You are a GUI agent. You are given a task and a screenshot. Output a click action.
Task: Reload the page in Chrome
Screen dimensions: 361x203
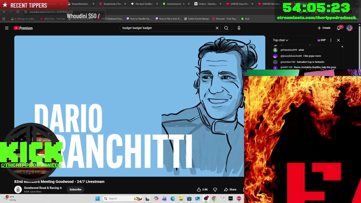click(x=17, y=12)
